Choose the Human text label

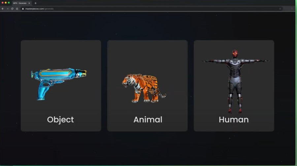coord(234,120)
